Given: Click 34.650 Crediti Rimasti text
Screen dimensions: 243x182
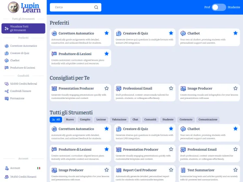Looking at the screenshot, I should [23, 177].
